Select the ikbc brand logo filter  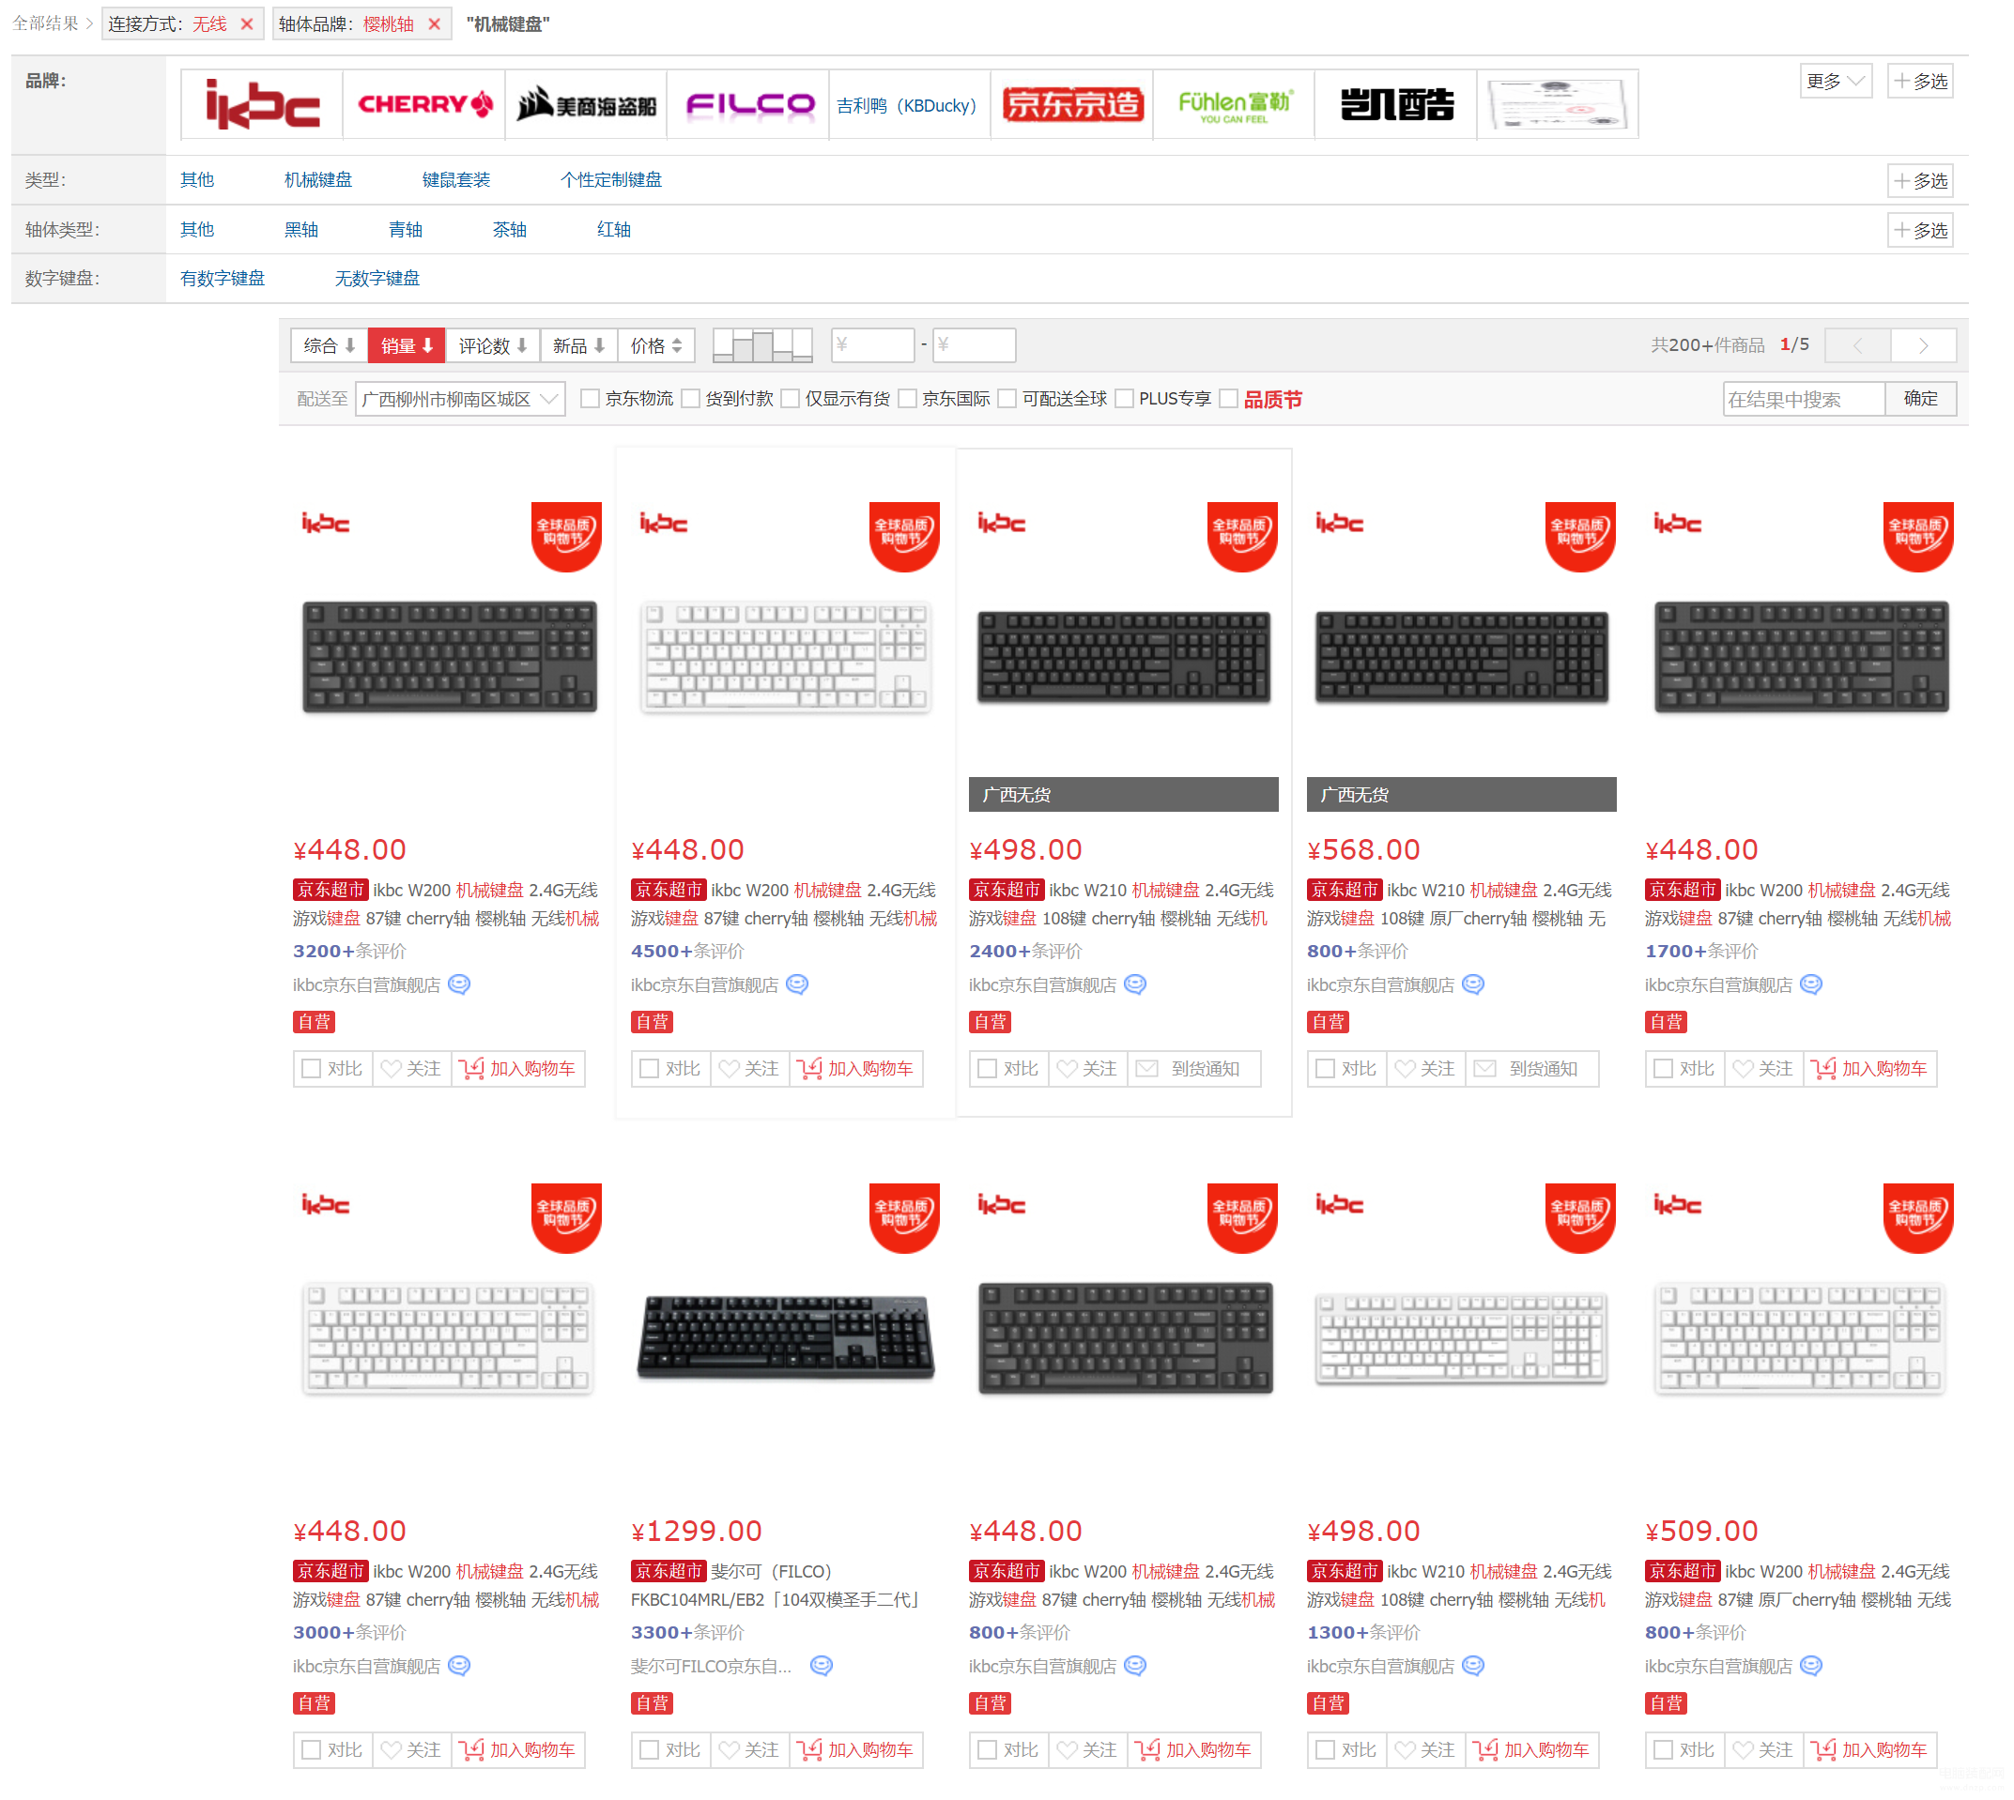(261, 105)
